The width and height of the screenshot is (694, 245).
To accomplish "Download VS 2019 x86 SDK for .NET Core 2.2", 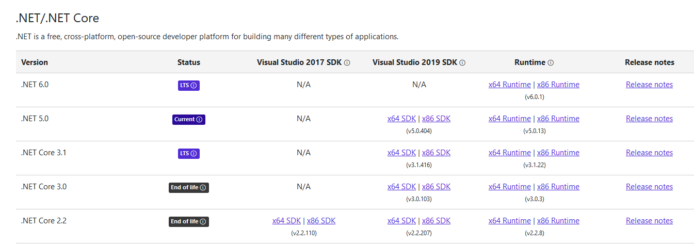I will click(x=436, y=221).
